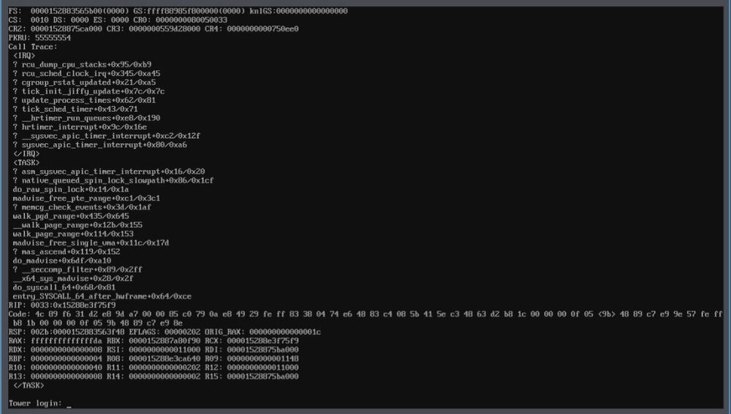Click the opening <TASK> tag
Image resolution: width=731 pixels, height=414 pixels.
tap(26, 163)
